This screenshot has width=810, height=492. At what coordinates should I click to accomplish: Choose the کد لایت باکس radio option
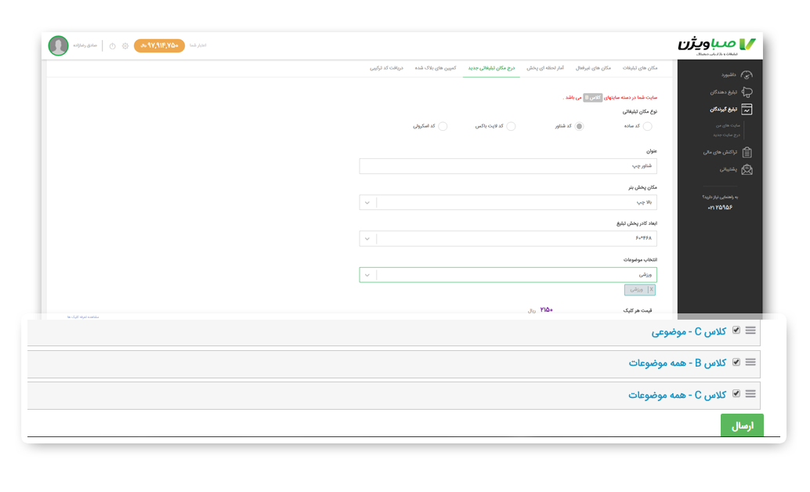pyautogui.click(x=511, y=126)
